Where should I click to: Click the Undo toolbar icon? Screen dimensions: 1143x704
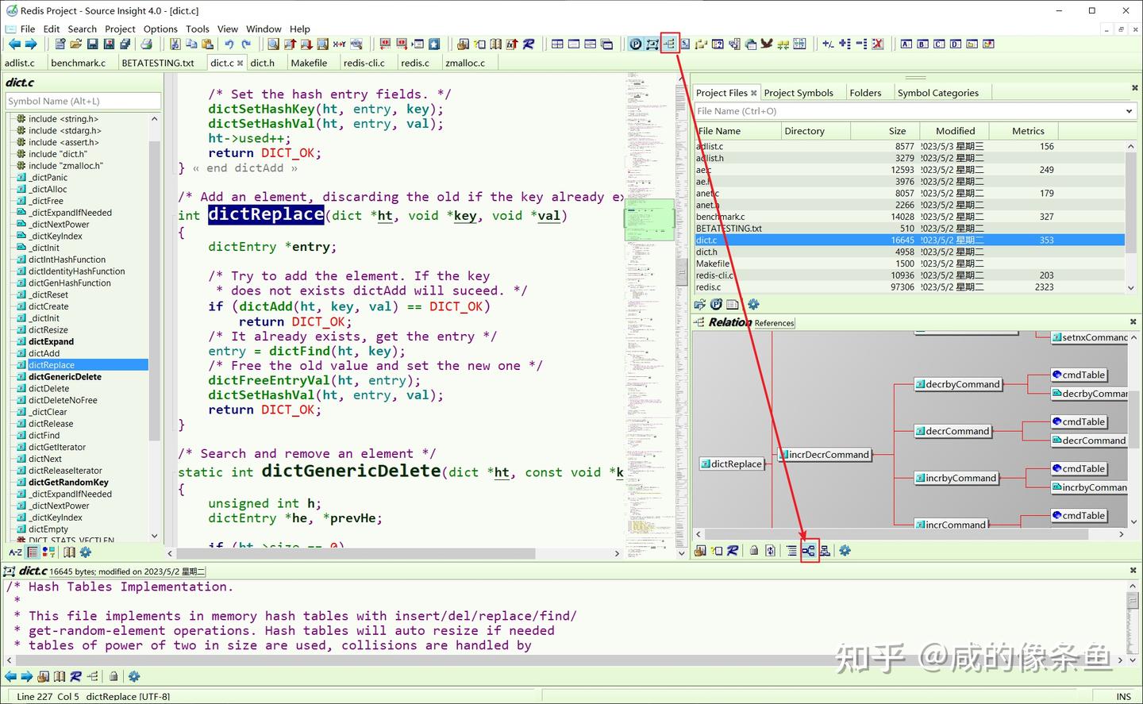[229, 44]
